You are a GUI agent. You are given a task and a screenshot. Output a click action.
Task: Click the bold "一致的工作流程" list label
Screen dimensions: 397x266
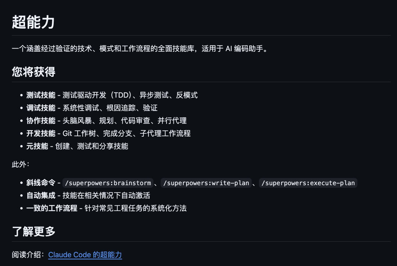52,208
